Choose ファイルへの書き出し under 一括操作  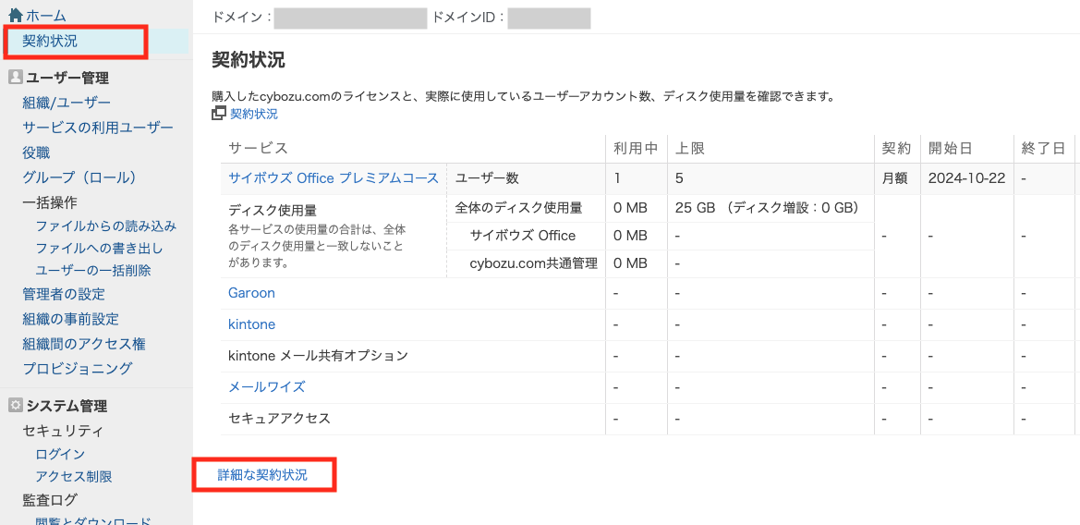pos(99,249)
